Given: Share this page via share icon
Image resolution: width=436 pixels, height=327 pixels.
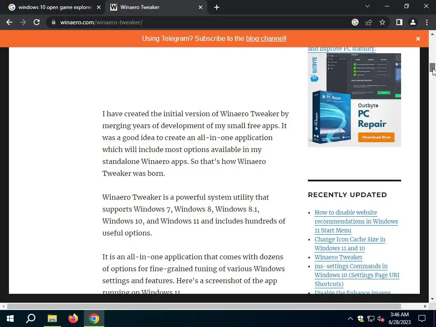Looking at the screenshot, I should [x=369, y=22].
